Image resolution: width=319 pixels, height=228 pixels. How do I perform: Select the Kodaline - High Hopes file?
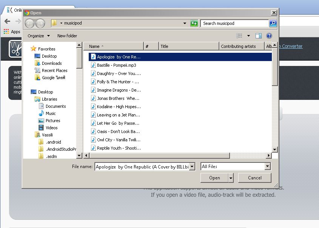tap(116, 107)
